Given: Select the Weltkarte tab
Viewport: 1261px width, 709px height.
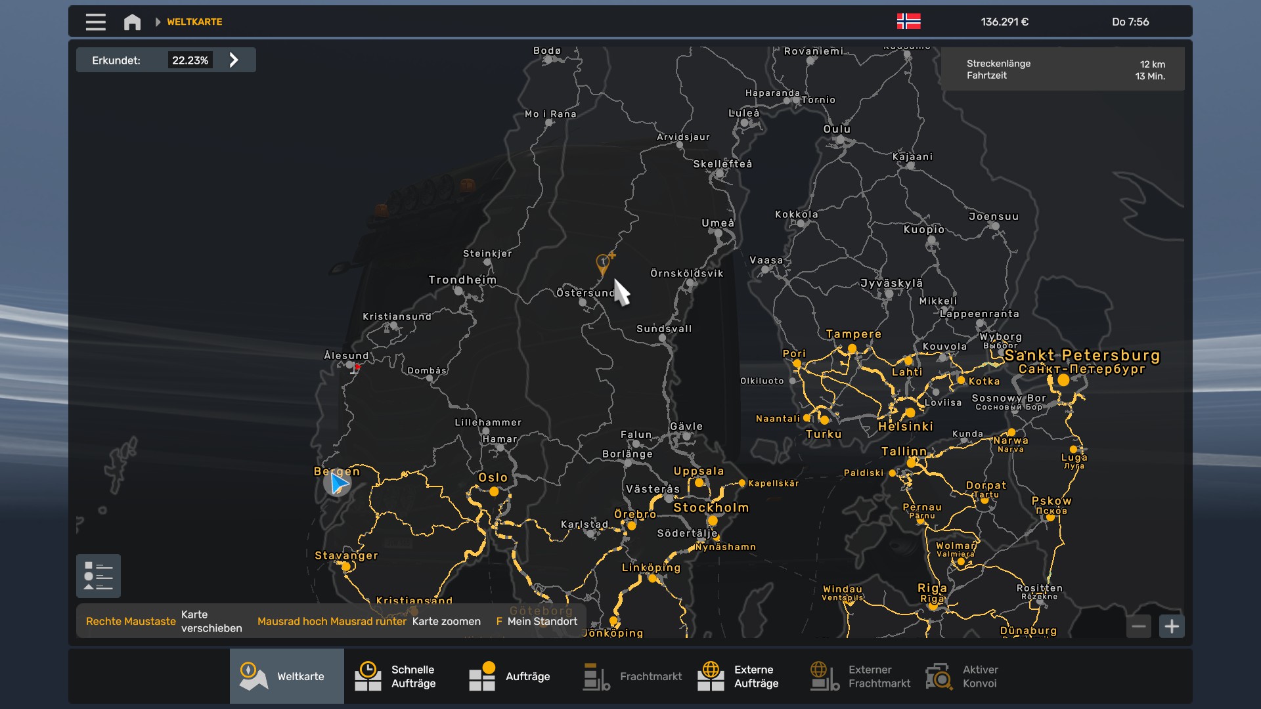Looking at the screenshot, I should [287, 676].
